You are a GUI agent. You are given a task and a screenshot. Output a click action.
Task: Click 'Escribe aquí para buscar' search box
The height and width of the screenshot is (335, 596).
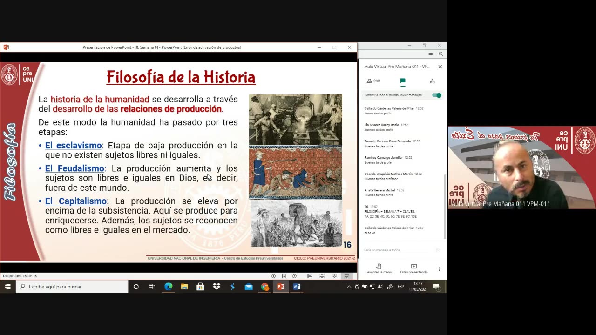(x=72, y=287)
